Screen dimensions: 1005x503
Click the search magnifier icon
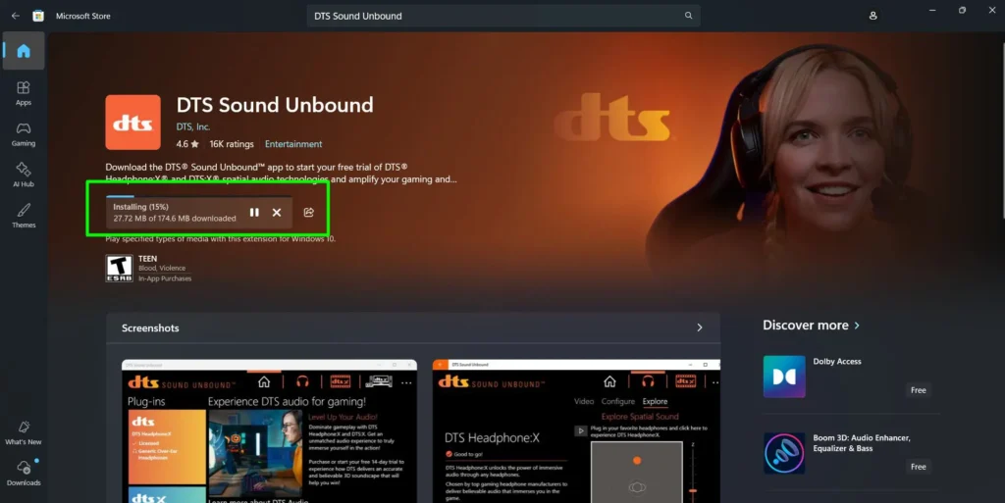(x=689, y=16)
